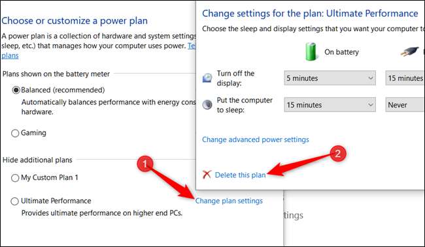Click the red number 2 badge
Viewport: 425px width, 247px height.
338,154
